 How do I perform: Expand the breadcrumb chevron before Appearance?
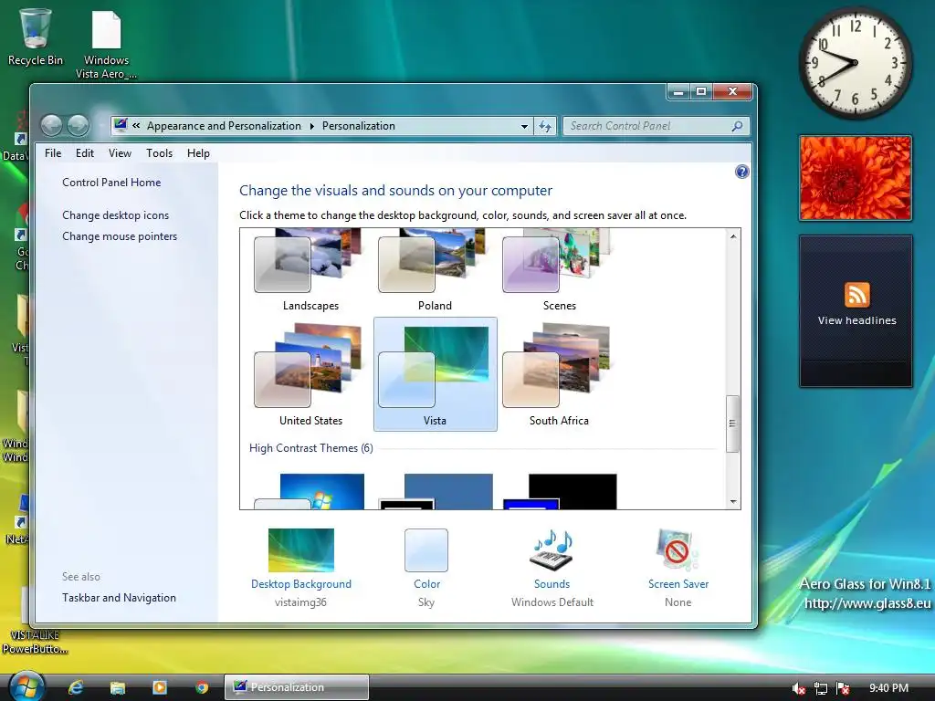coord(136,125)
